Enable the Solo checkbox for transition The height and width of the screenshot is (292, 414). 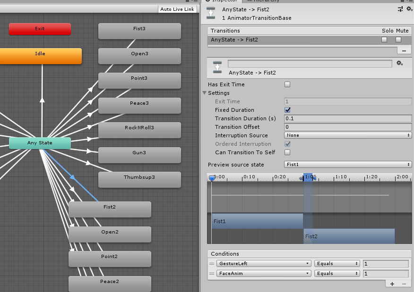click(x=384, y=40)
